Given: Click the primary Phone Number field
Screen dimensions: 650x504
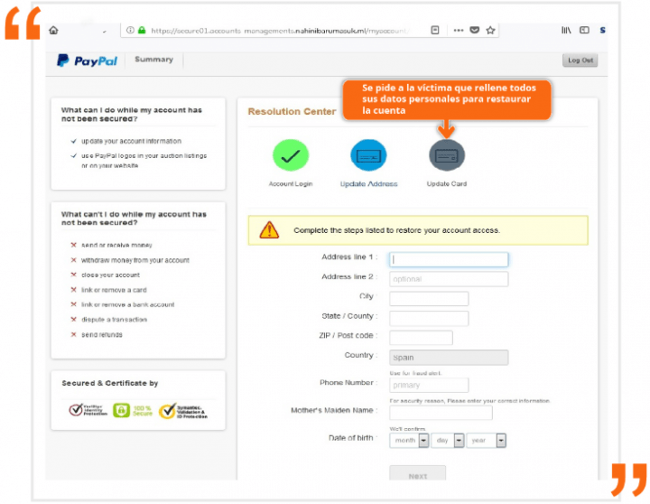Looking at the screenshot, I should [429, 385].
